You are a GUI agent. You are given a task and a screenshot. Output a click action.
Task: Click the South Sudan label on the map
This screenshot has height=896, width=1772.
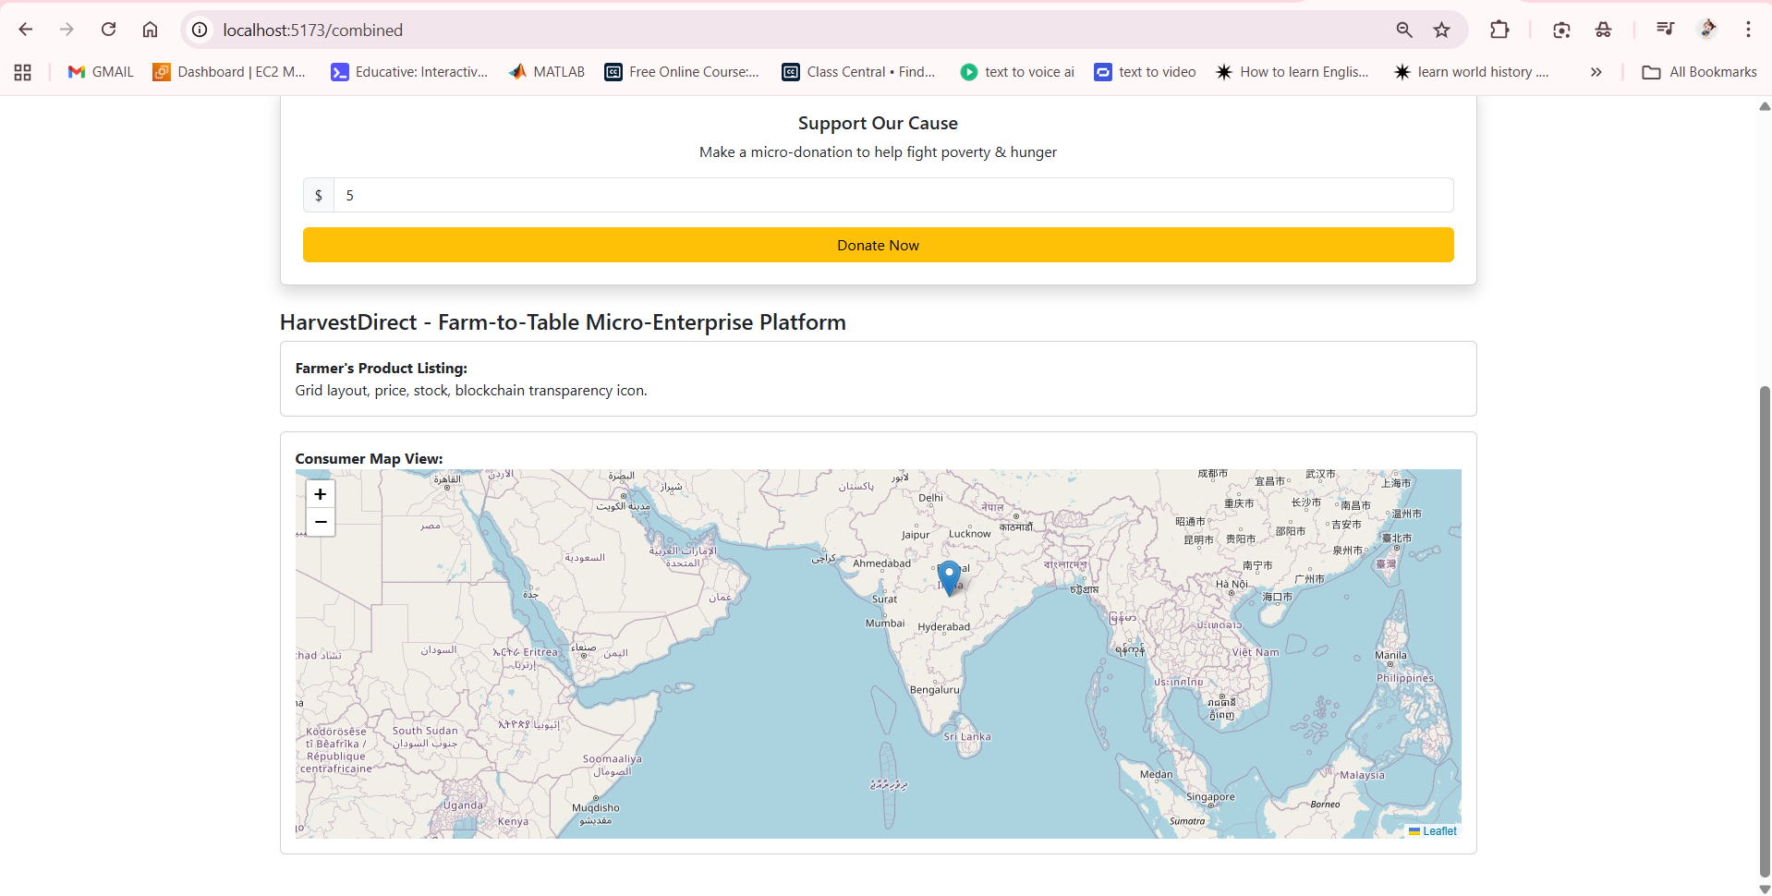[x=425, y=731]
